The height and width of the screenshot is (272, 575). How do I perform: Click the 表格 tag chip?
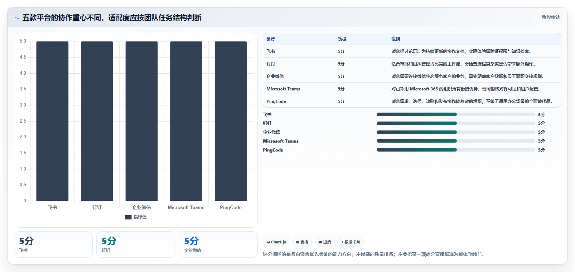coord(302,242)
